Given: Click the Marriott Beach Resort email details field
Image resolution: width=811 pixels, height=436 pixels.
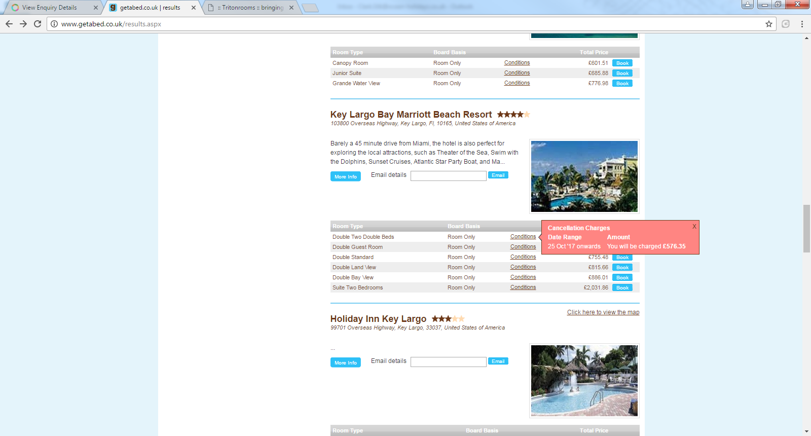Looking at the screenshot, I should 449,176.
